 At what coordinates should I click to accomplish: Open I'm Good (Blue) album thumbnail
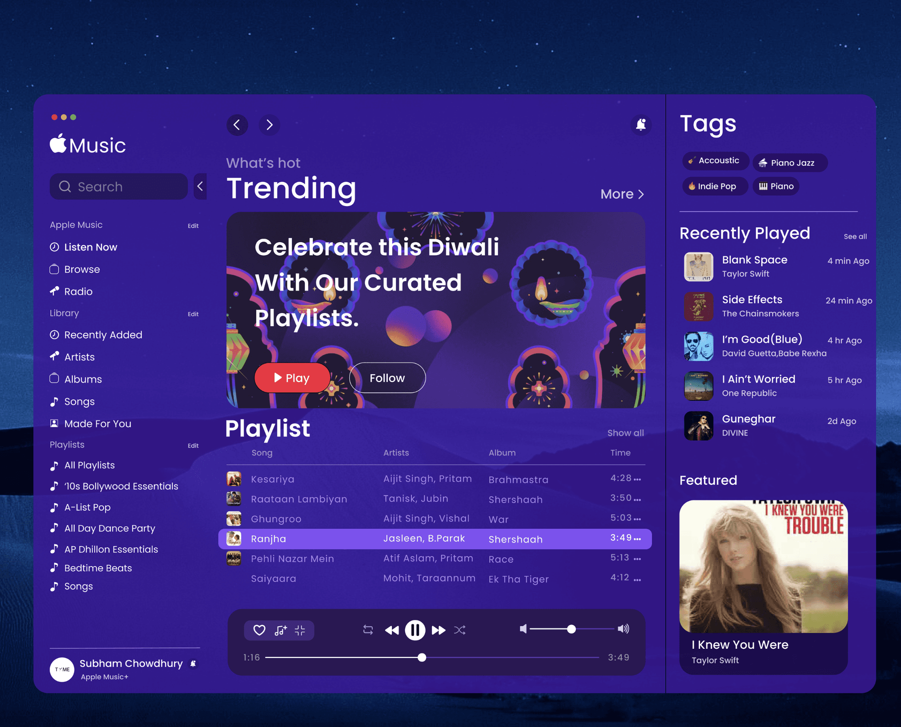(x=699, y=346)
